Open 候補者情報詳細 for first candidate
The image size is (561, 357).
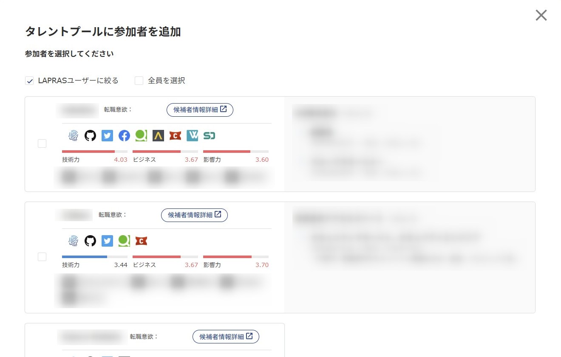click(x=200, y=110)
